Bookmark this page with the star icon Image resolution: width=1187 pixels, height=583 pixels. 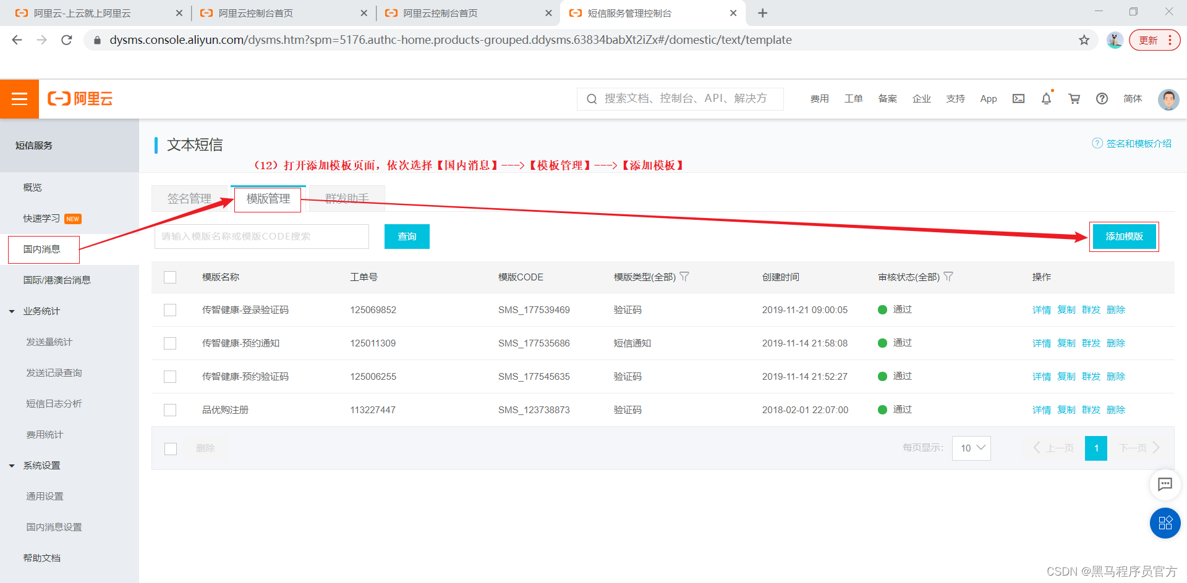pos(1084,40)
